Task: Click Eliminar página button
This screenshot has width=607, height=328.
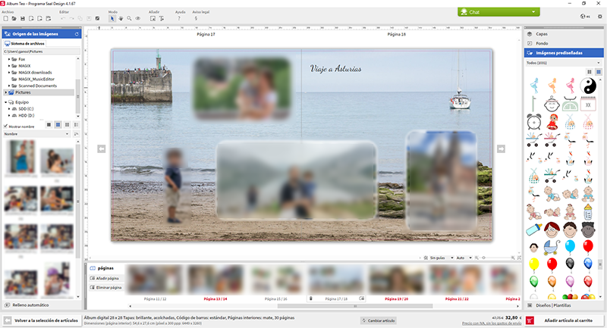Action: pyautogui.click(x=106, y=287)
